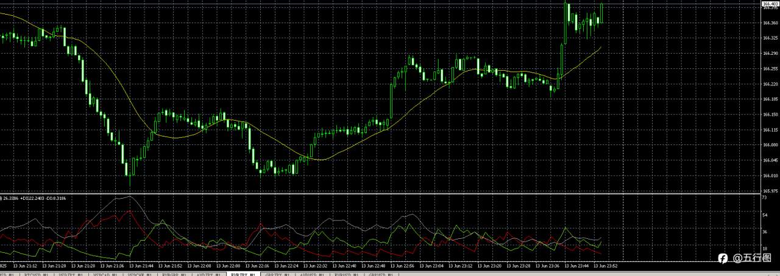
Task: Click the 166.115 price scale value
Action: pos(770,130)
